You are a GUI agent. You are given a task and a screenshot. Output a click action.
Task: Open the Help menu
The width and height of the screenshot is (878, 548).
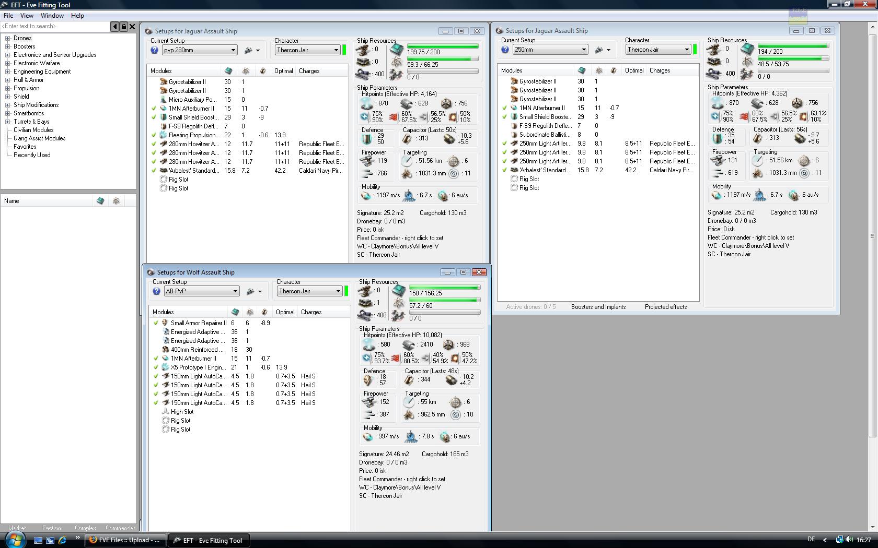pyautogui.click(x=77, y=16)
